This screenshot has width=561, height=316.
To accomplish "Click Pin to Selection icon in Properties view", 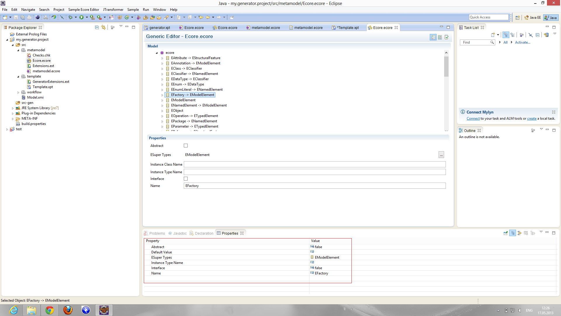I will (506, 233).
